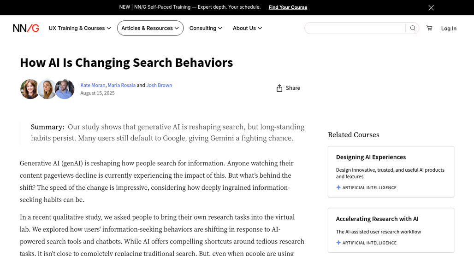Open the Designing AI Experiences course card
The image size is (474, 256).
point(391,171)
